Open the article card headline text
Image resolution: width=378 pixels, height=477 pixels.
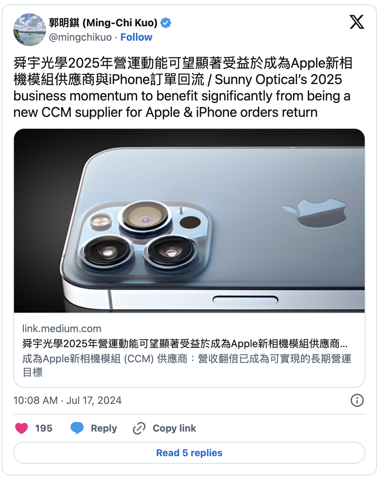185,343
